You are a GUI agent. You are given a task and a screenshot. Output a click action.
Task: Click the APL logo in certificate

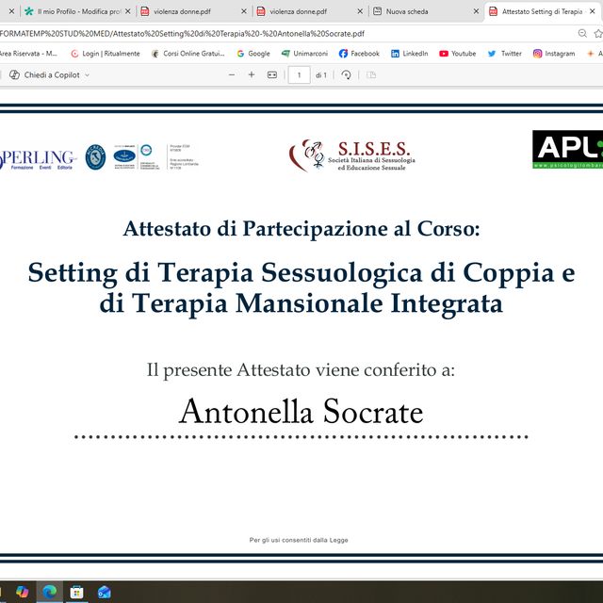(x=567, y=149)
